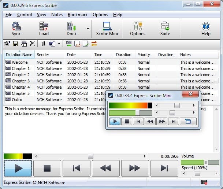Screen dimensions: 223x189
Task: Click the save floppy disk icon
Action: tap(15, 44)
